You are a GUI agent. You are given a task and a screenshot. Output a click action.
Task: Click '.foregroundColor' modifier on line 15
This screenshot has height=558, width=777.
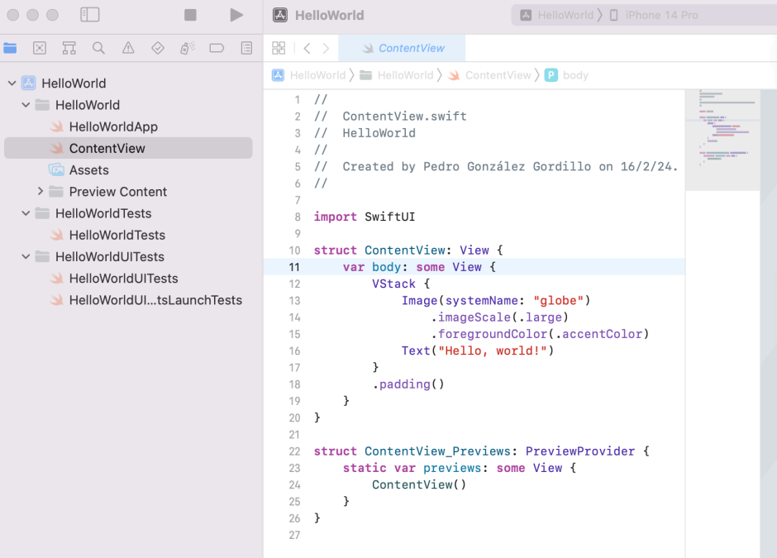point(489,334)
